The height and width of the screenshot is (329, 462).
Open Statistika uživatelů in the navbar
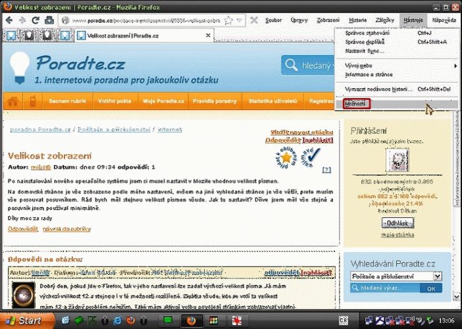pyautogui.click(x=272, y=101)
